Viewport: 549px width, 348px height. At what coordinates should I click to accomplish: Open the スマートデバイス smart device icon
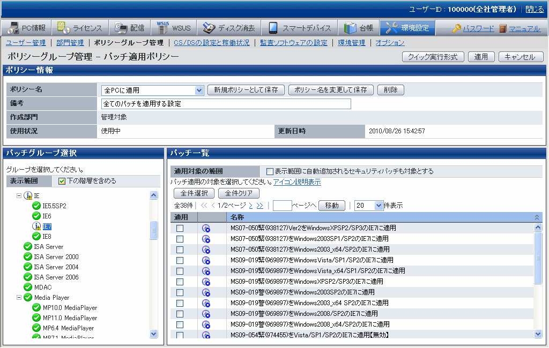273,28
